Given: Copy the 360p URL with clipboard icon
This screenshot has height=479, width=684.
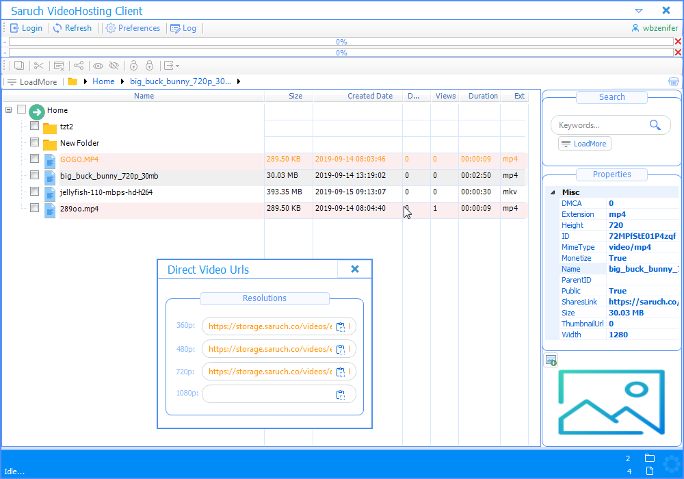Looking at the screenshot, I should (x=341, y=326).
